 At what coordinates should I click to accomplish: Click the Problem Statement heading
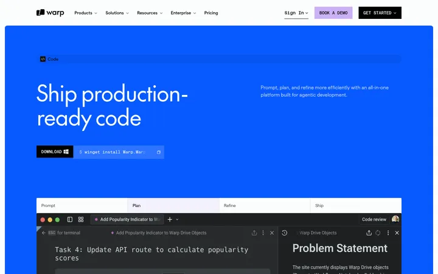(340, 248)
